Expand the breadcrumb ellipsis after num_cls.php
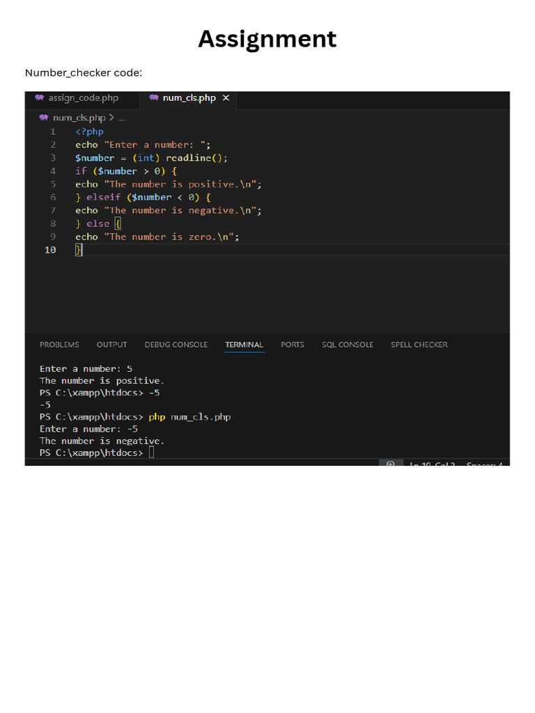The image size is (535, 713). (x=121, y=118)
